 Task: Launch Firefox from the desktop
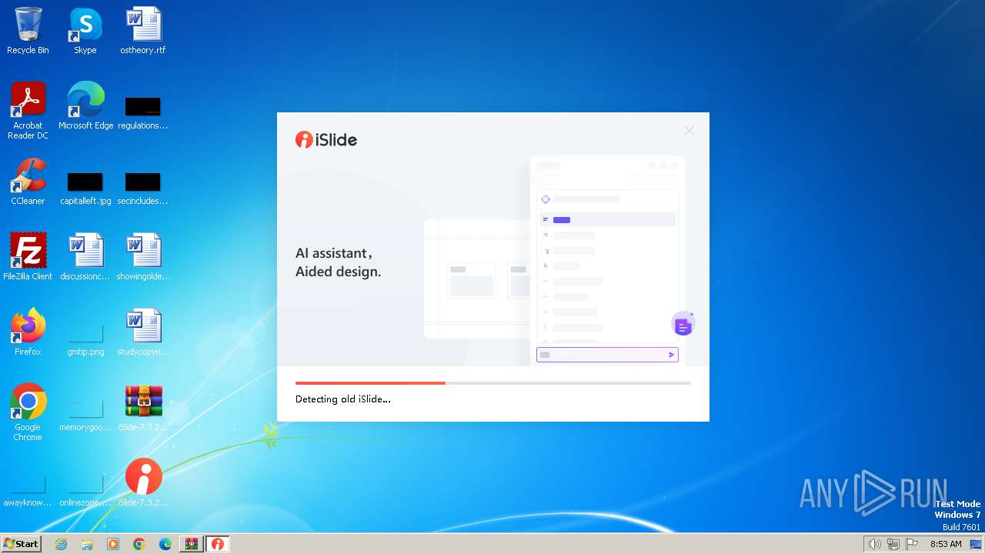28,332
